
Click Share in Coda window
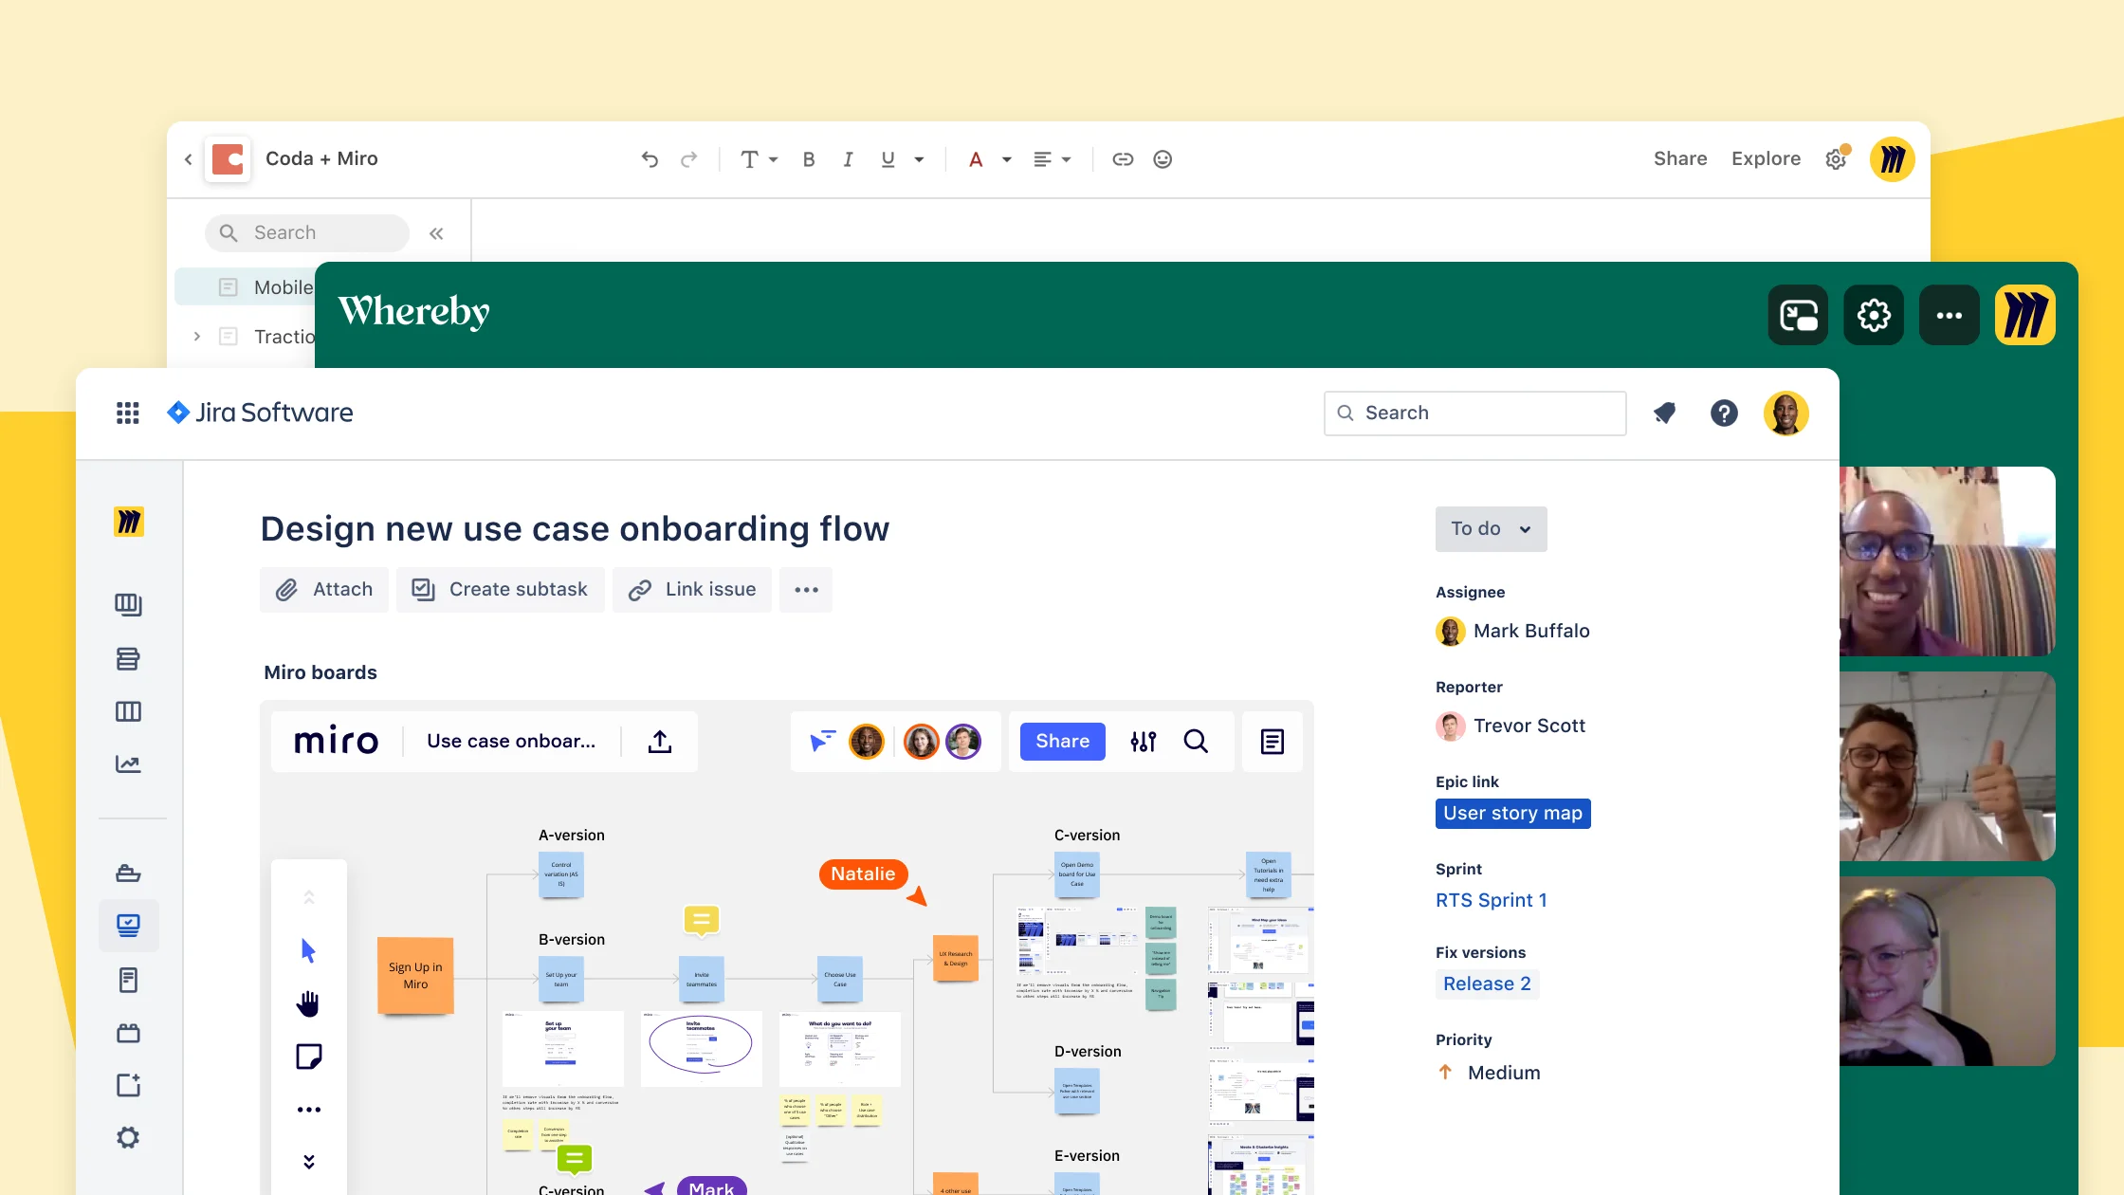(x=1680, y=158)
